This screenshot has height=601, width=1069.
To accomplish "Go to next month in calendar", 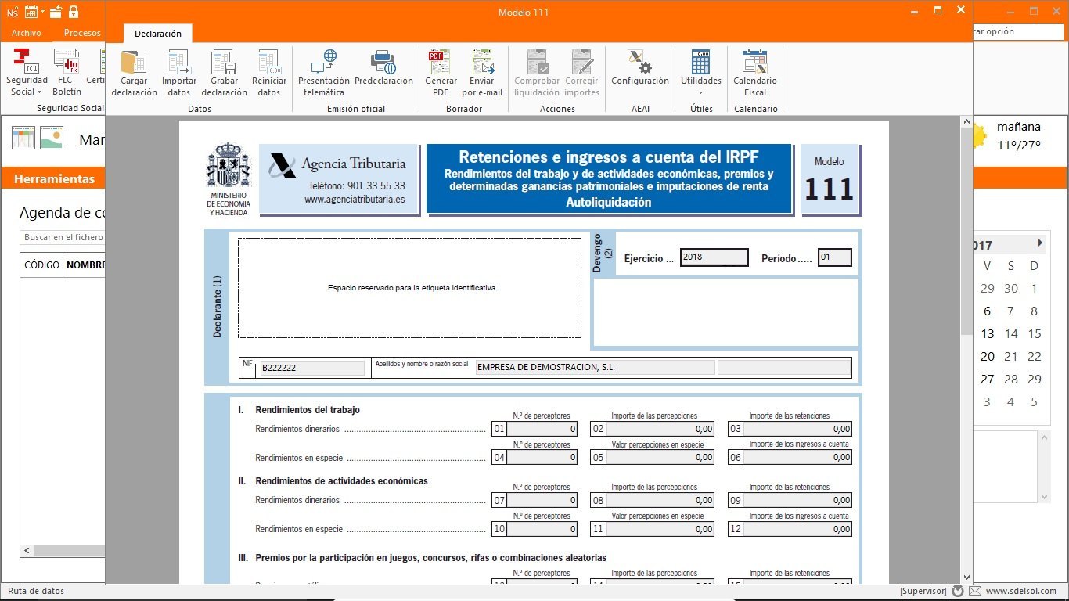I will (x=1040, y=243).
